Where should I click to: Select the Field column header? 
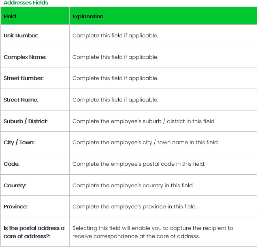click(10, 17)
